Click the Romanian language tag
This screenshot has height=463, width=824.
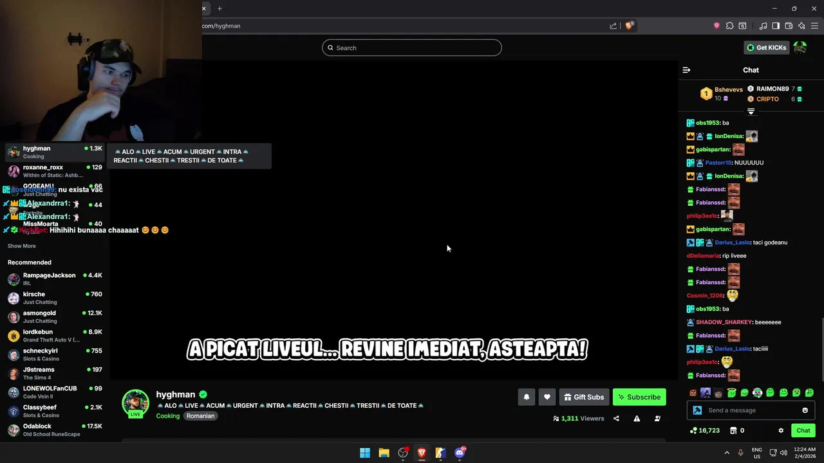pos(200,416)
